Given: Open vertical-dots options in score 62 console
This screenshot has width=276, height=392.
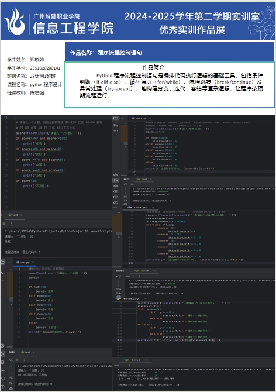Looking at the screenshot, I should [11, 223].
